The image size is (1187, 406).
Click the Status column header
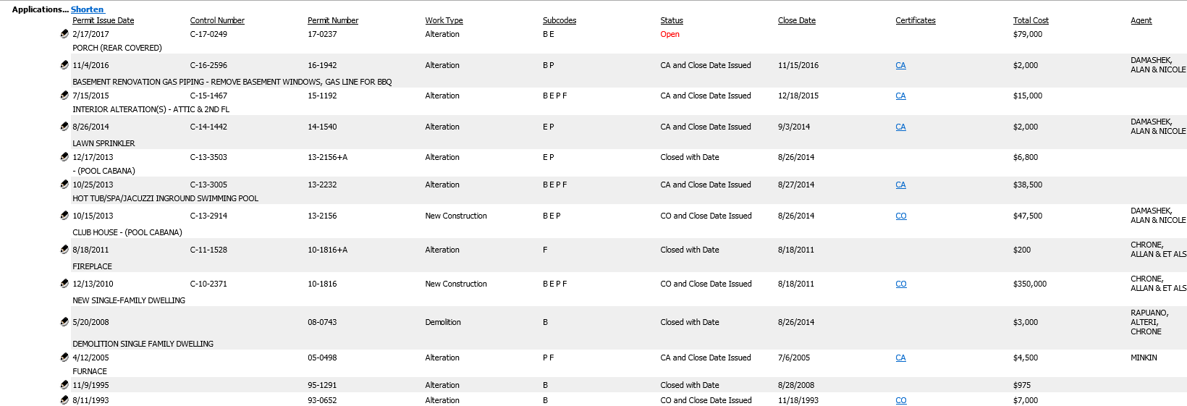tap(672, 20)
